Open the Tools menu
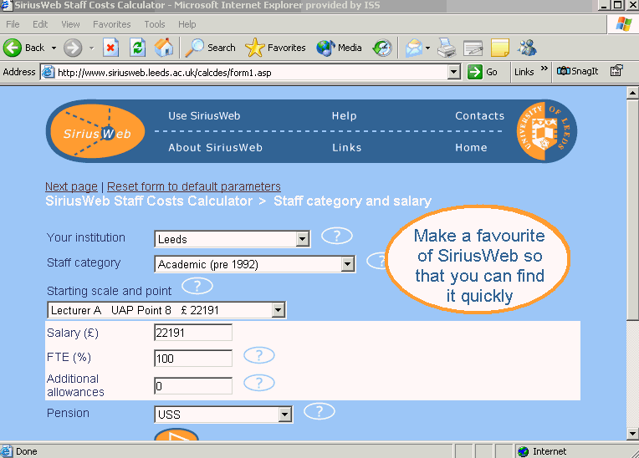The height and width of the screenshot is (458, 639). [155, 24]
